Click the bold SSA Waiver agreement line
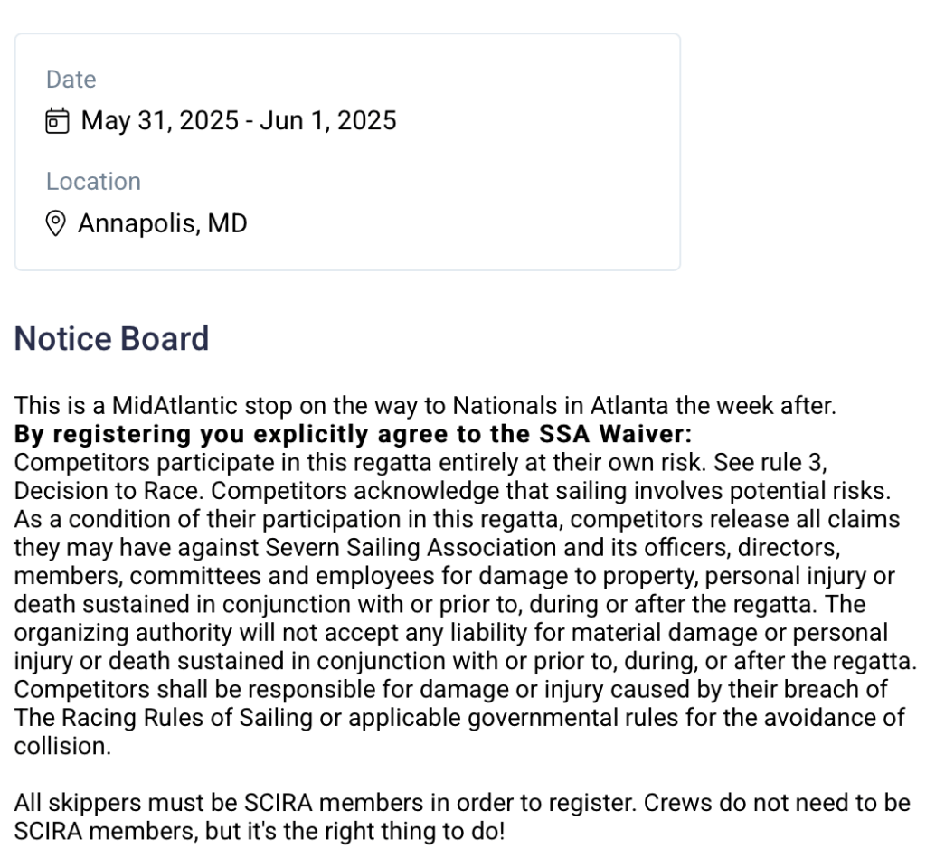The image size is (926, 858). point(353,434)
